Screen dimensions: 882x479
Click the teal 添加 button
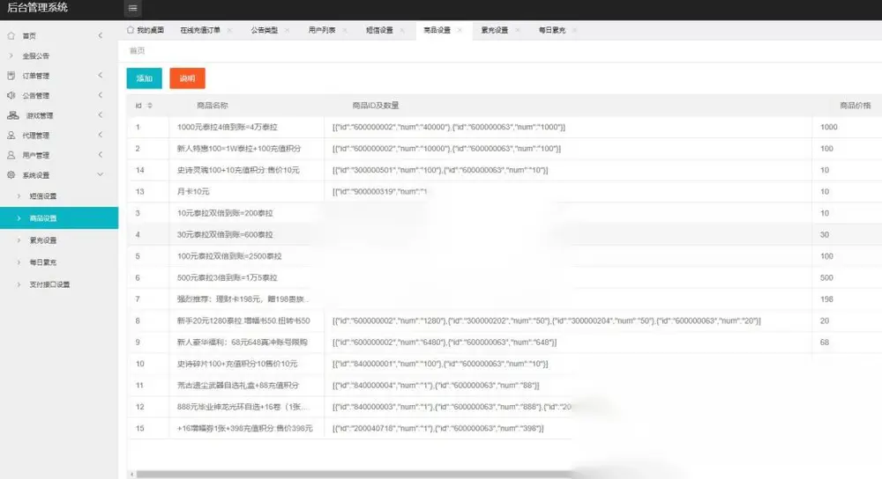click(x=144, y=78)
